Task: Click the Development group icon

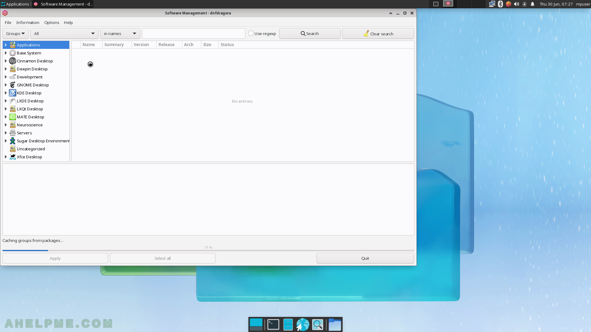Action: (x=13, y=77)
